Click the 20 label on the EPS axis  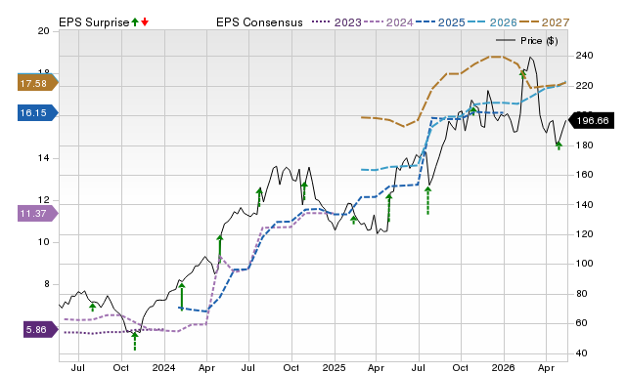pos(43,31)
